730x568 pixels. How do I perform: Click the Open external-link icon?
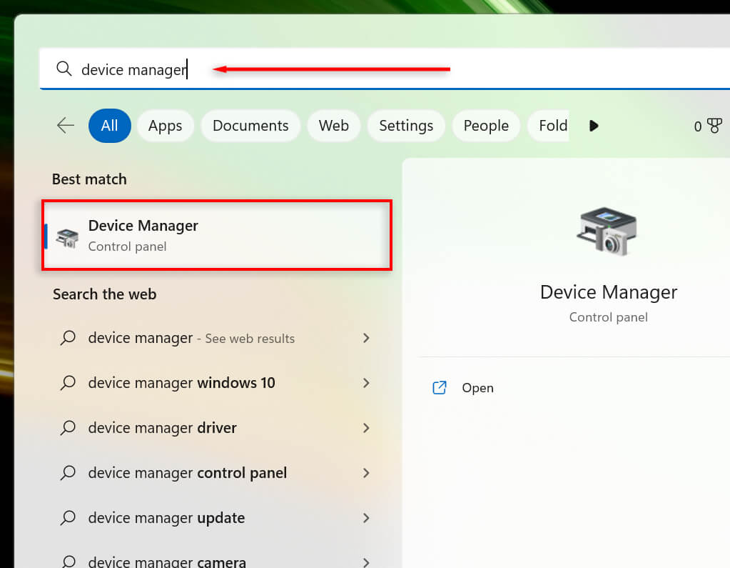pos(440,388)
